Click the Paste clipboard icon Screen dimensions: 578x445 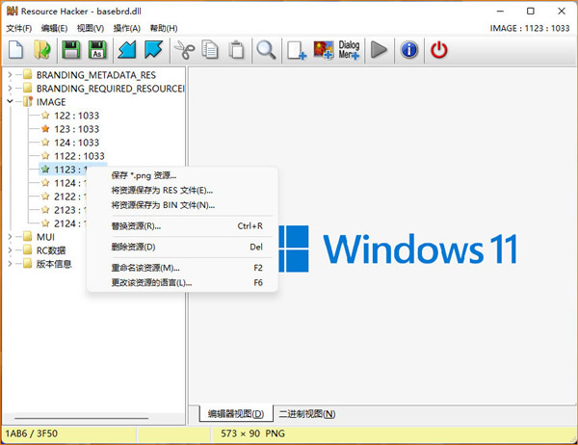pos(236,50)
